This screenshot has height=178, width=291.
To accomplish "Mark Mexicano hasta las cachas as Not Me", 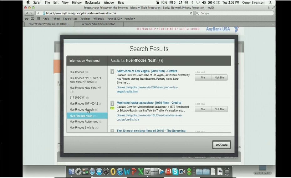I will tap(219, 109).
